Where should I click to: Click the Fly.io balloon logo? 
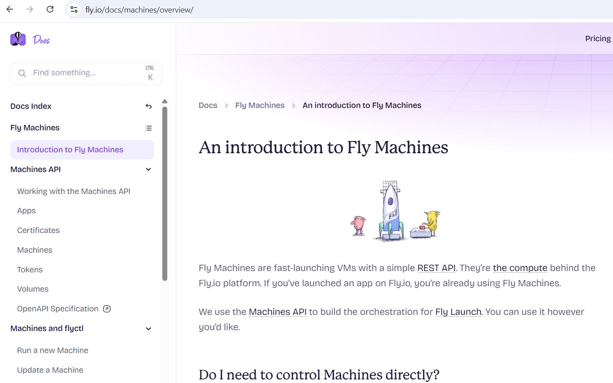click(18, 39)
